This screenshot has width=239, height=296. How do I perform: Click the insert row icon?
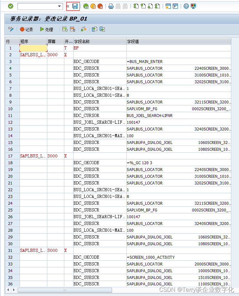[65, 29]
